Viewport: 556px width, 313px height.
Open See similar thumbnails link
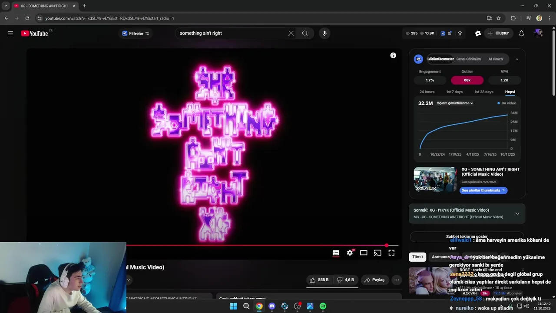tap(483, 190)
